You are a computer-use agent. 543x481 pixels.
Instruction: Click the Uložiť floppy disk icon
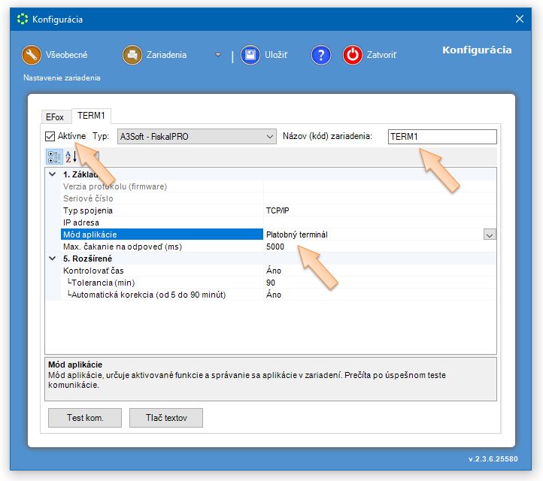(x=250, y=55)
